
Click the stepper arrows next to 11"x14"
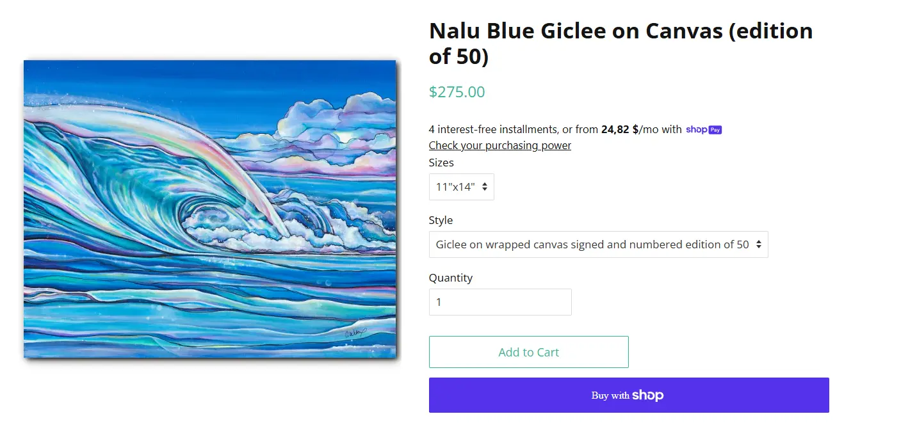[x=485, y=186]
